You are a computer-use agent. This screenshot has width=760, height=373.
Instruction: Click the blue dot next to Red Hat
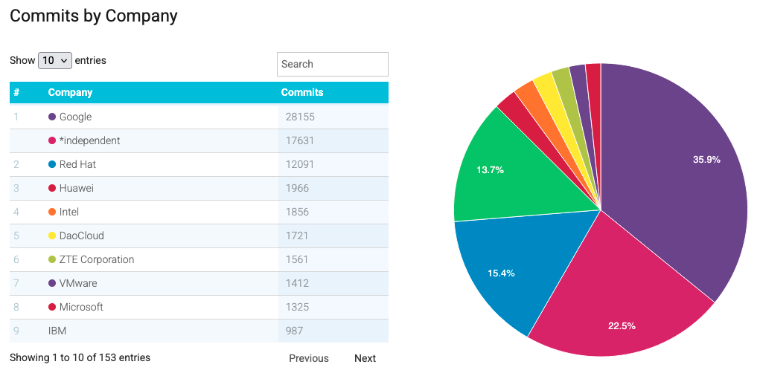52,164
